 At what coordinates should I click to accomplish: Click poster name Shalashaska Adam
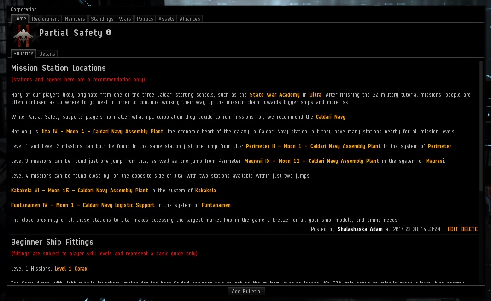360,229
